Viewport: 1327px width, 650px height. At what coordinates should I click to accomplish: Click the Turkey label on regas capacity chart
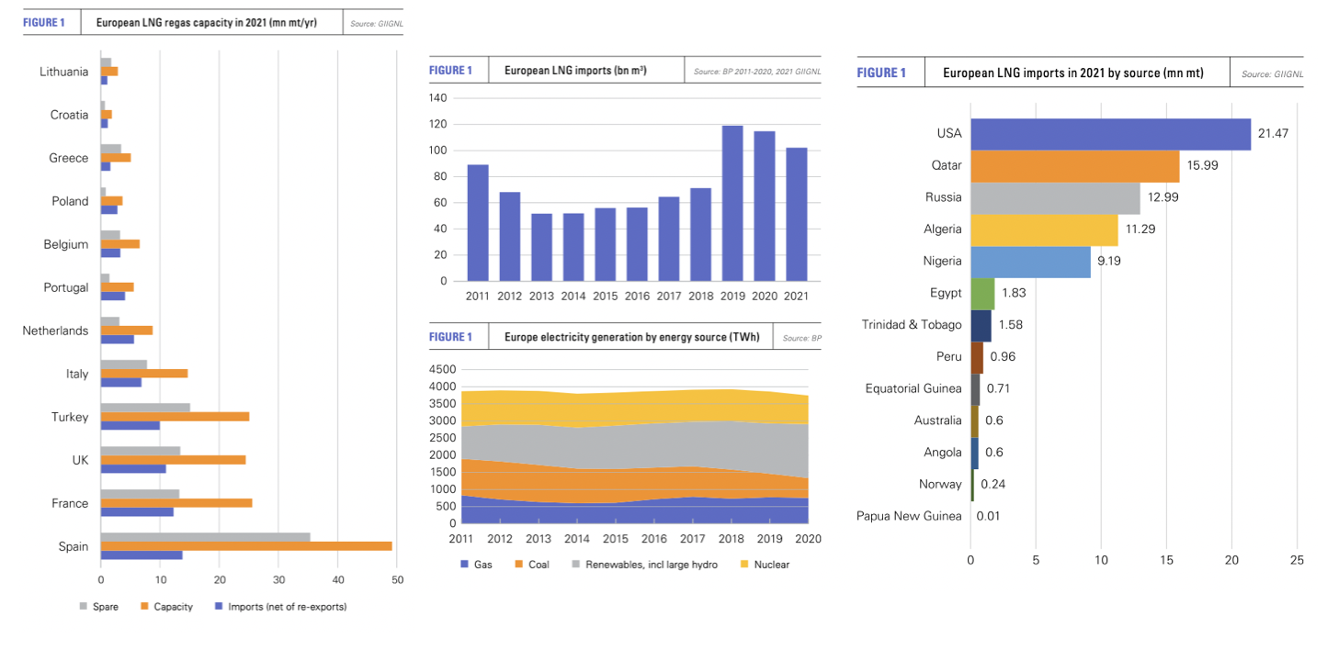point(70,417)
